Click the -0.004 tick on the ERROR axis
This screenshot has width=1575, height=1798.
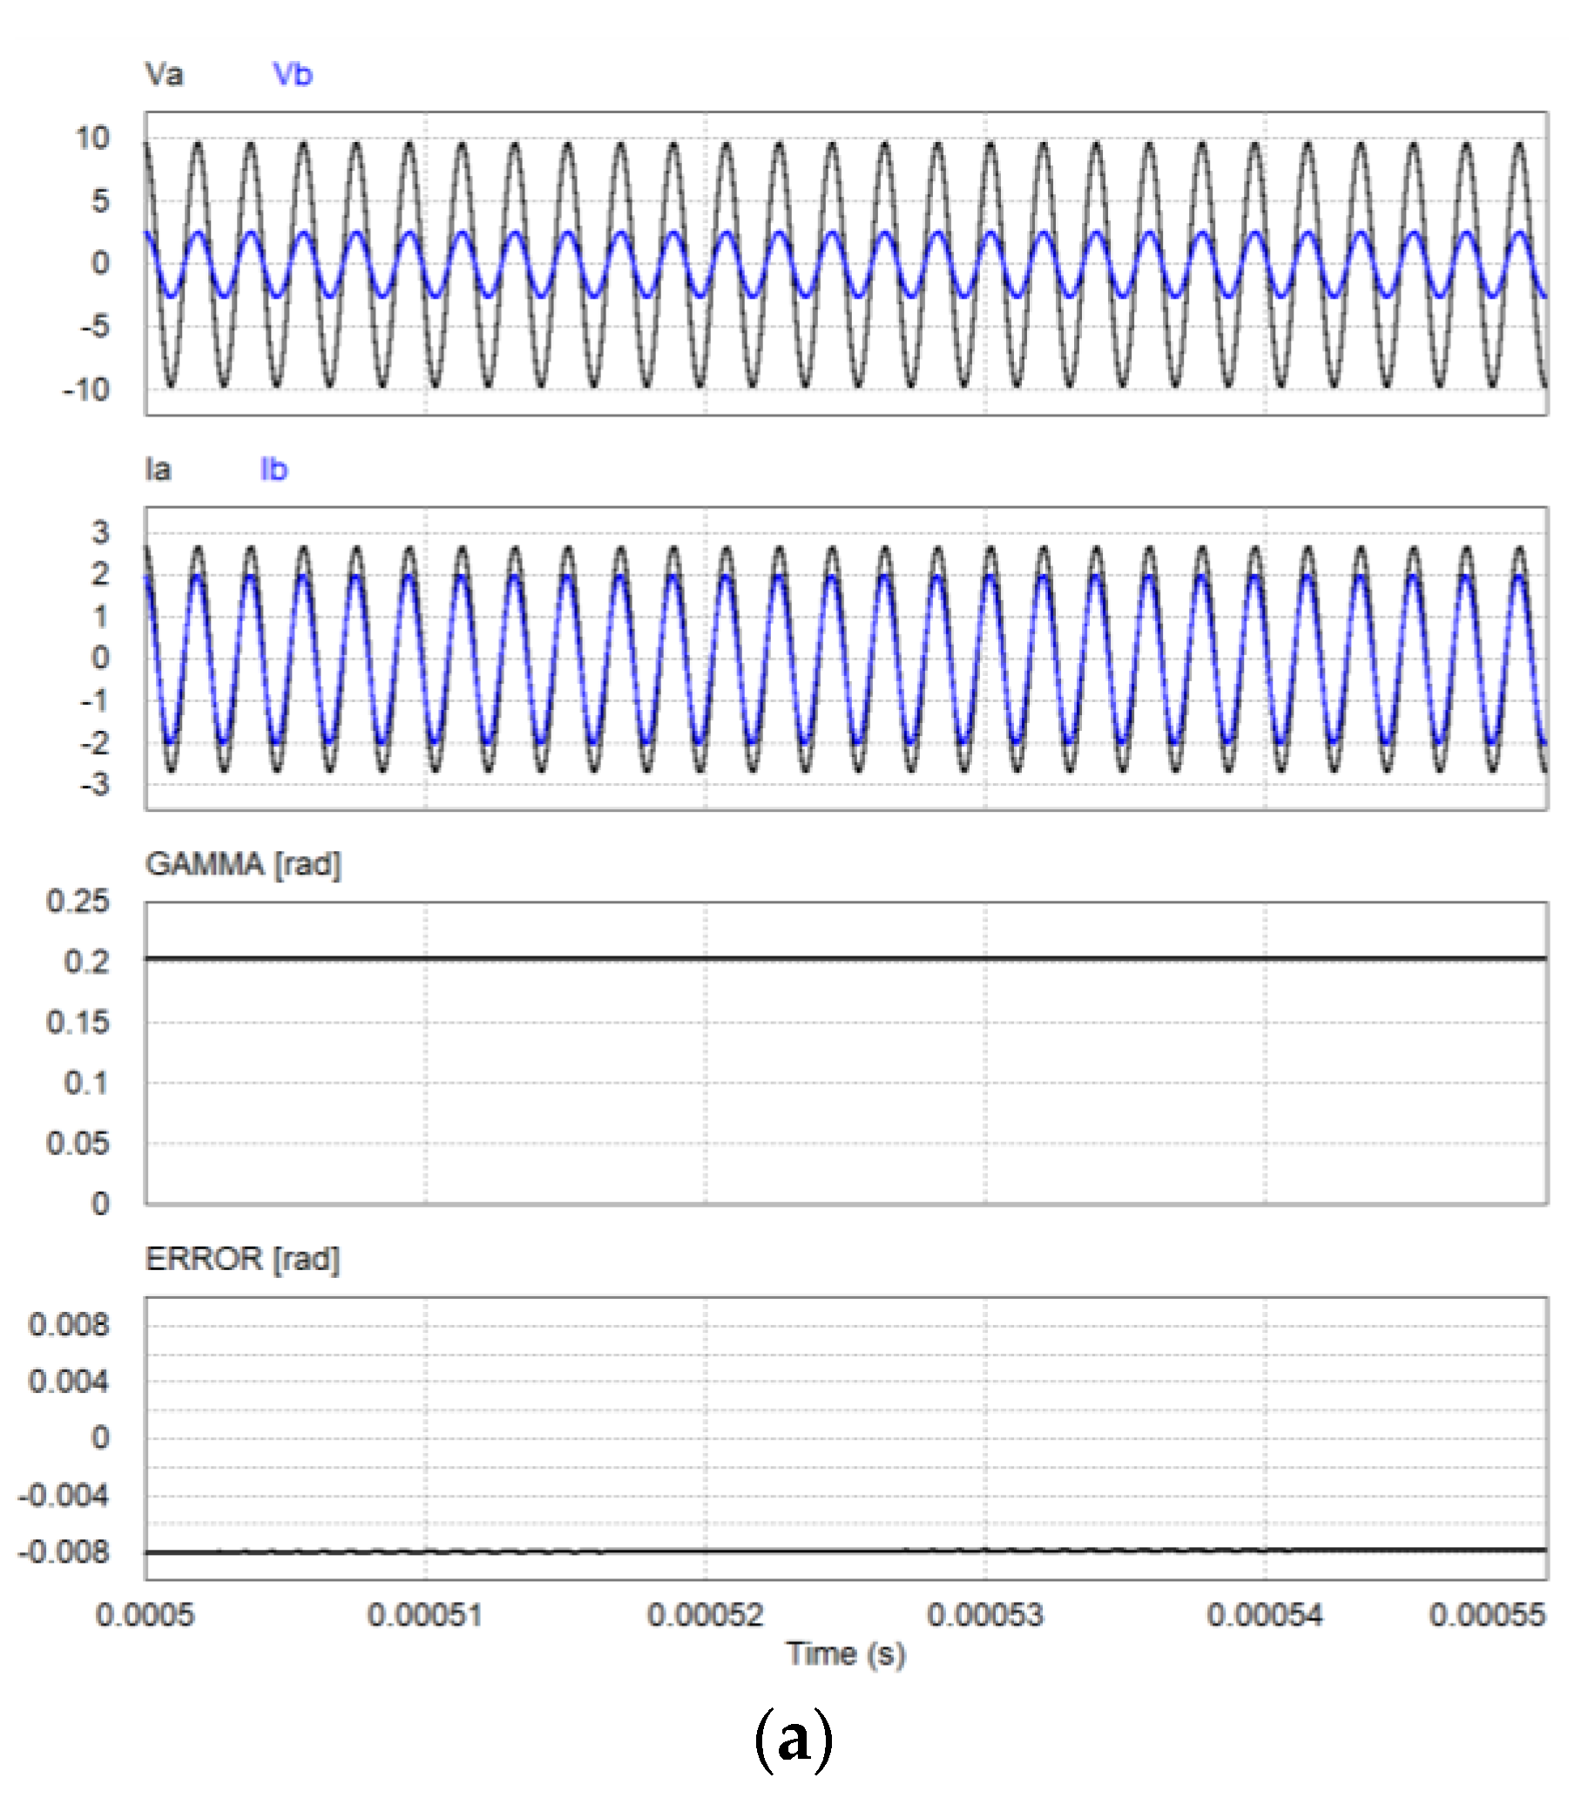point(64,1495)
